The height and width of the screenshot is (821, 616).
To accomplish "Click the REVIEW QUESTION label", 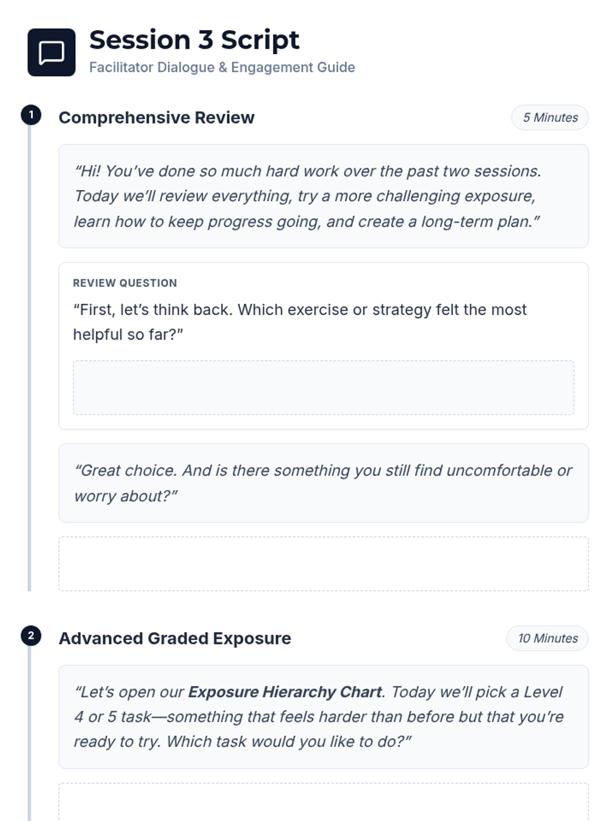I will [125, 283].
